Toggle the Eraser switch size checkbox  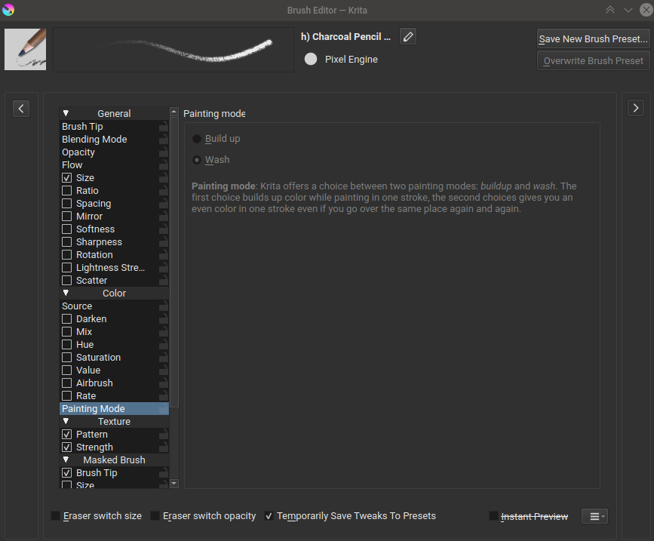pyautogui.click(x=56, y=516)
